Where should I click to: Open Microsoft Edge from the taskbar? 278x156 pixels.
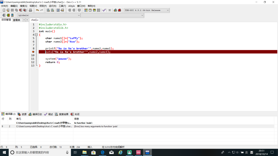102,152
